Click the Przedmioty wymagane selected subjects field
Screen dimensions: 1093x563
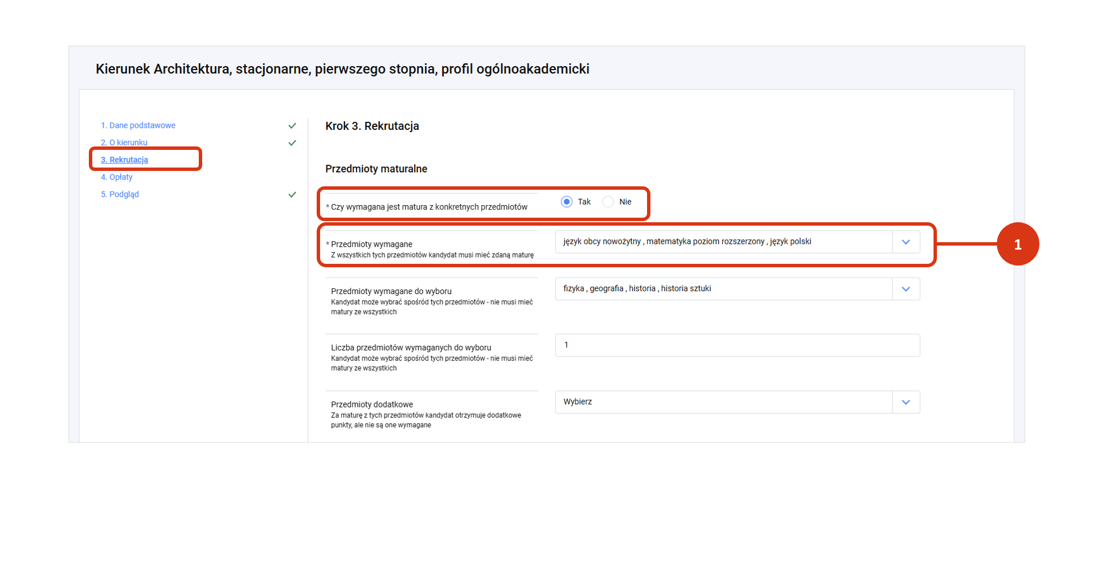click(722, 242)
